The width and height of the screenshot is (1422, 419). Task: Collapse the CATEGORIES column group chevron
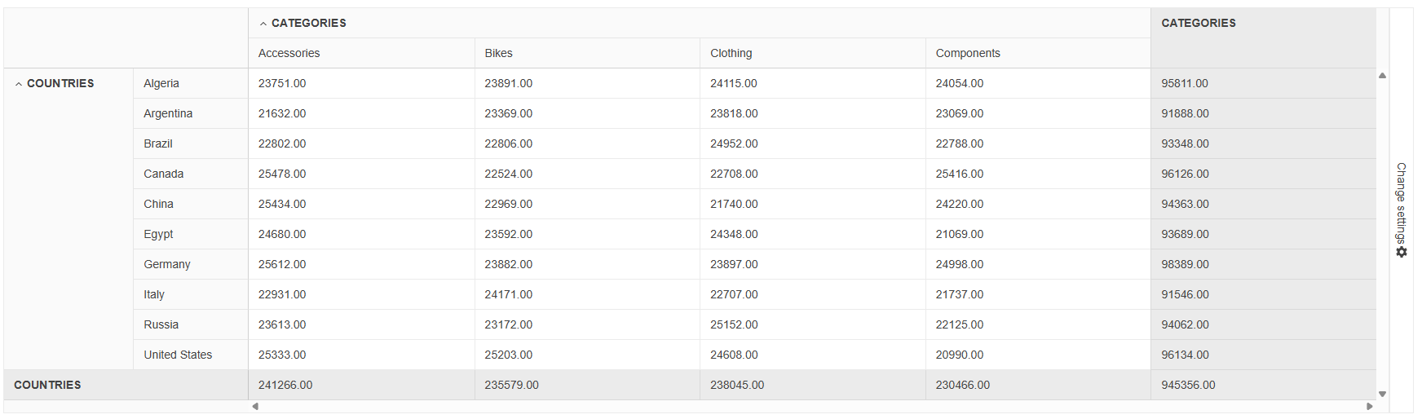click(263, 24)
